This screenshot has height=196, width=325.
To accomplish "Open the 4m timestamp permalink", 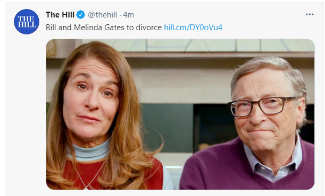I will point(129,15).
